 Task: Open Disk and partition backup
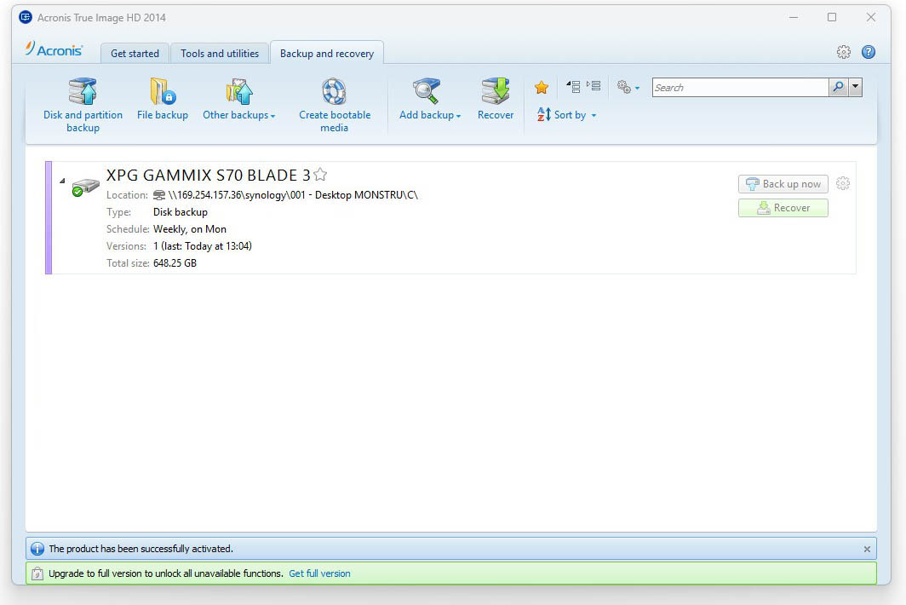(x=83, y=106)
